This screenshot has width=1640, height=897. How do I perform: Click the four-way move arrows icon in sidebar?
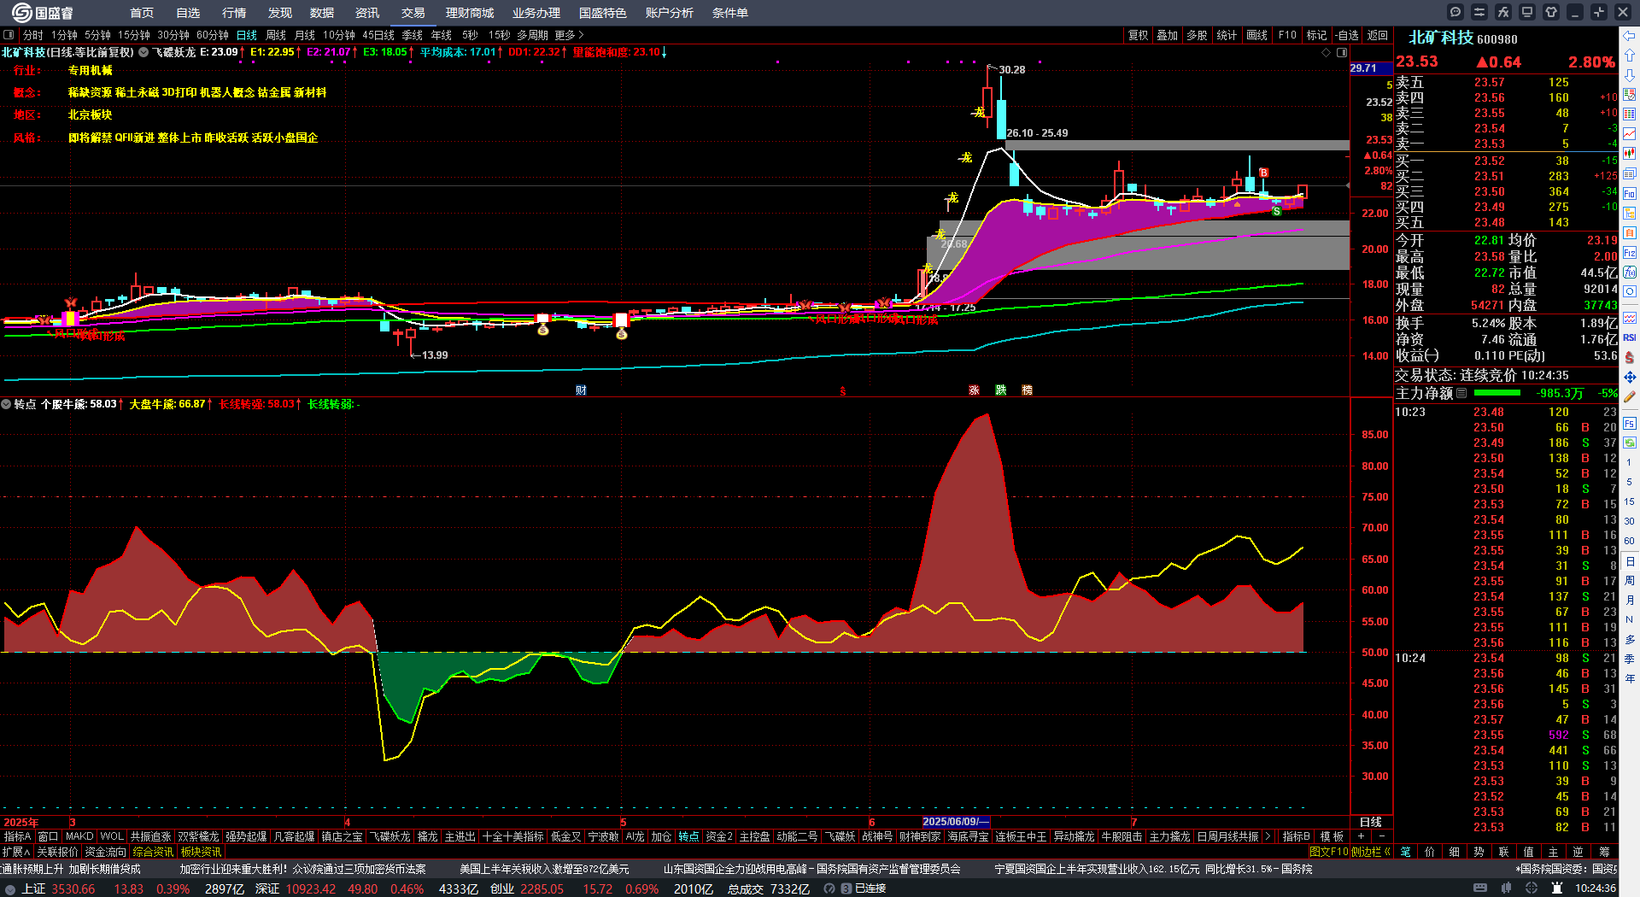tap(1630, 377)
